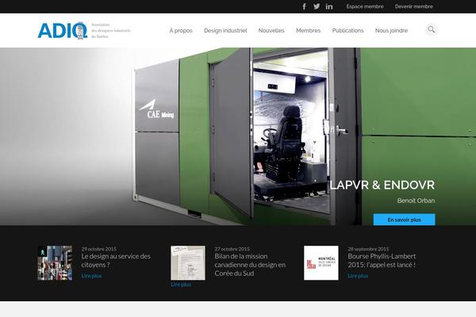Click the En savoir plus button

pos(404,220)
